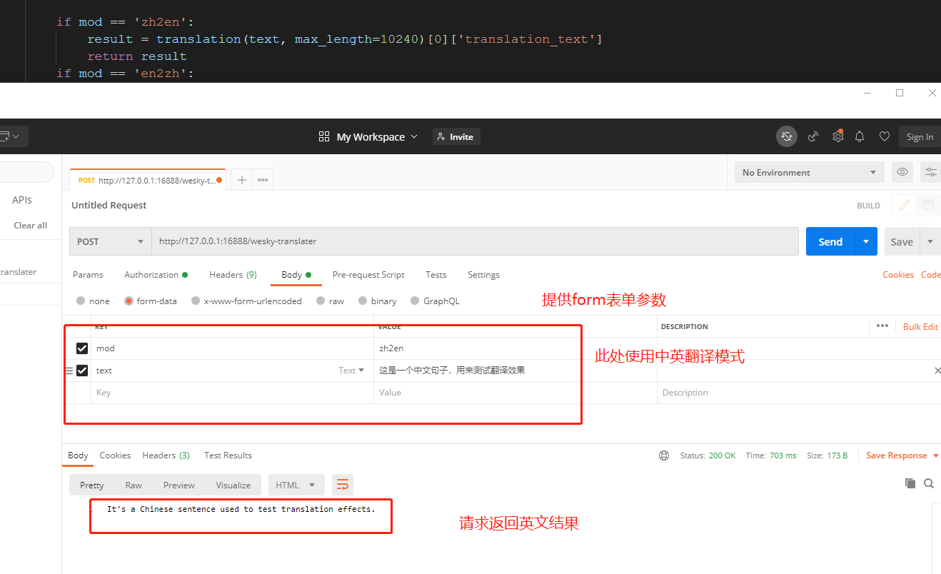The image size is (941, 574).
Task: Expand the Save Response dropdown
Action: 935,455
